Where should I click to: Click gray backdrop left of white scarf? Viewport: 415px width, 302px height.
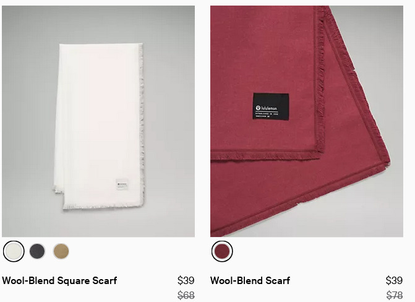(x=28, y=119)
